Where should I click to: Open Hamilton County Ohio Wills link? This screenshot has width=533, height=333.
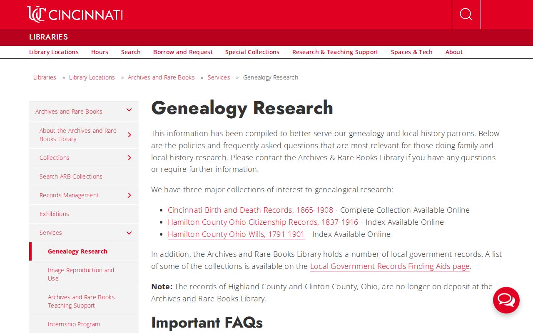pos(236,234)
